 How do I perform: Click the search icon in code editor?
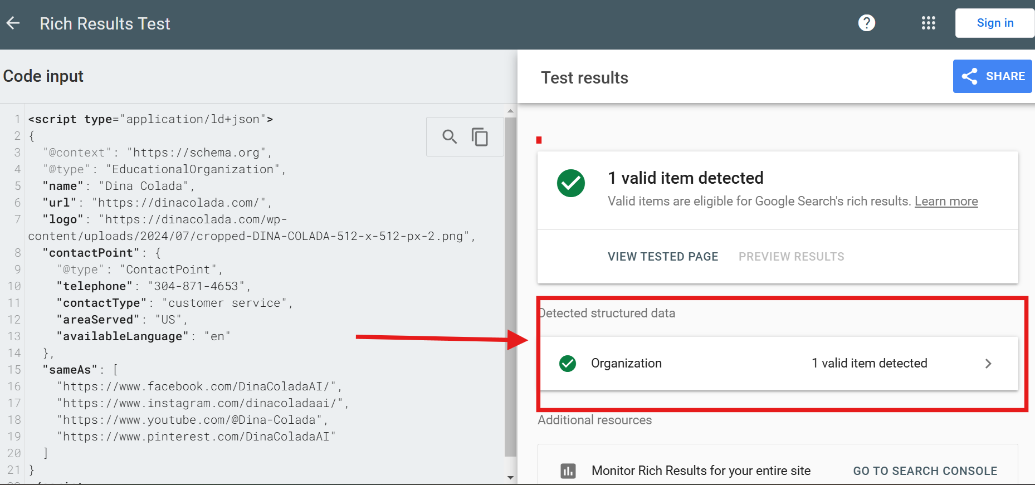click(x=450, y=136)
